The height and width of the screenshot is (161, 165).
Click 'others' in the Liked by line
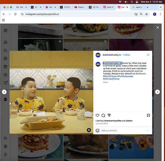point(129,121)
